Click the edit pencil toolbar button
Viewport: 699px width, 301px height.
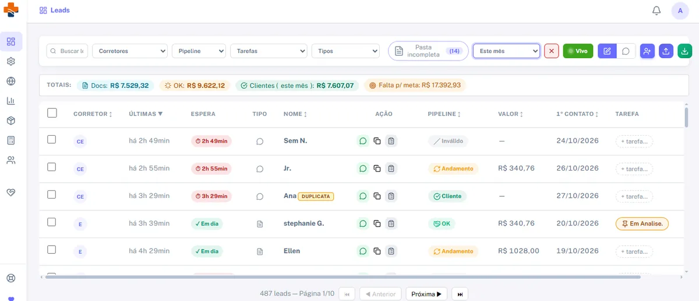click(607, 51)
